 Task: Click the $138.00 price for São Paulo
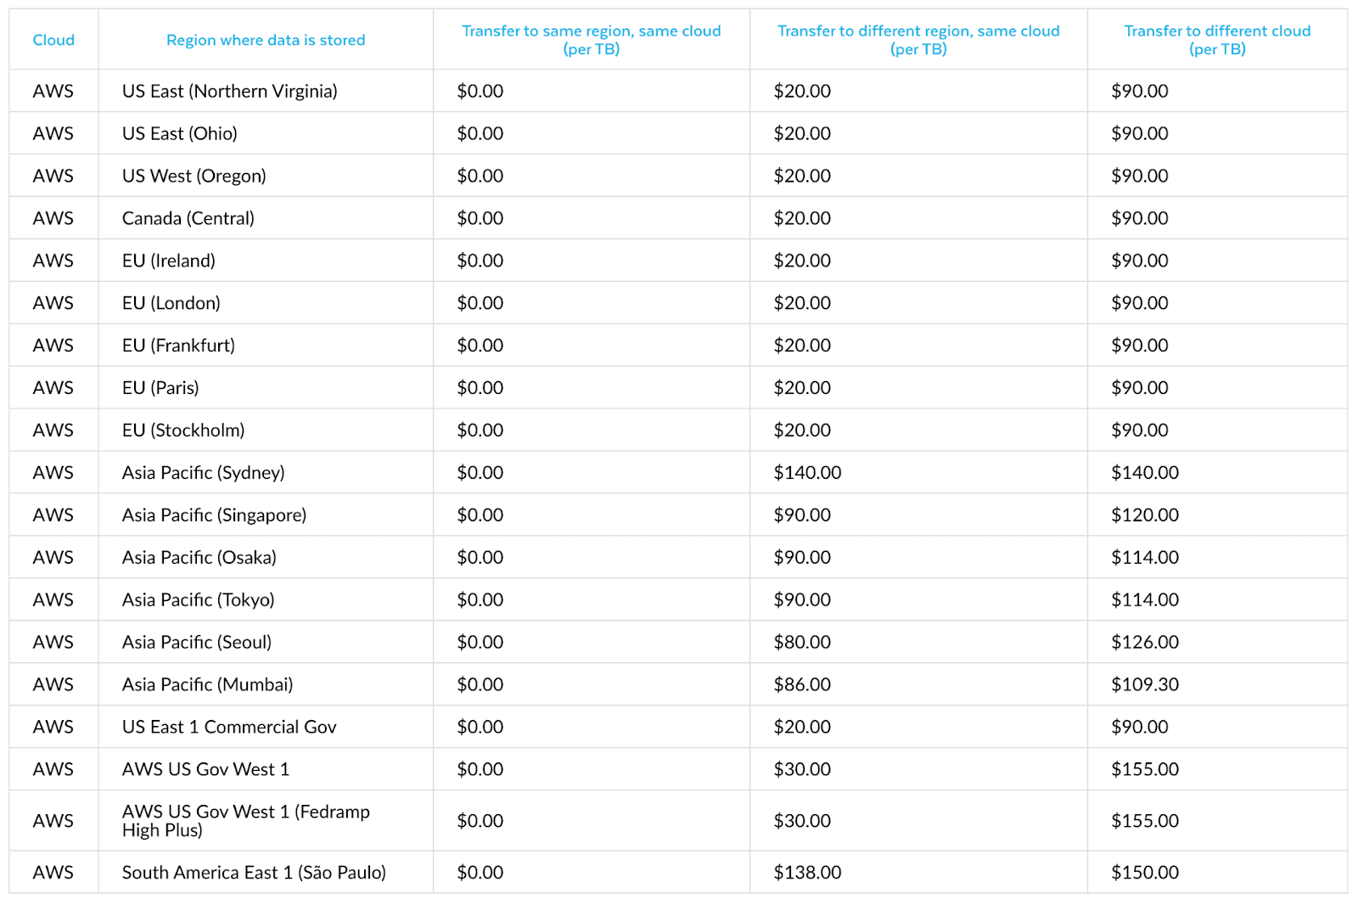point(807,873)
